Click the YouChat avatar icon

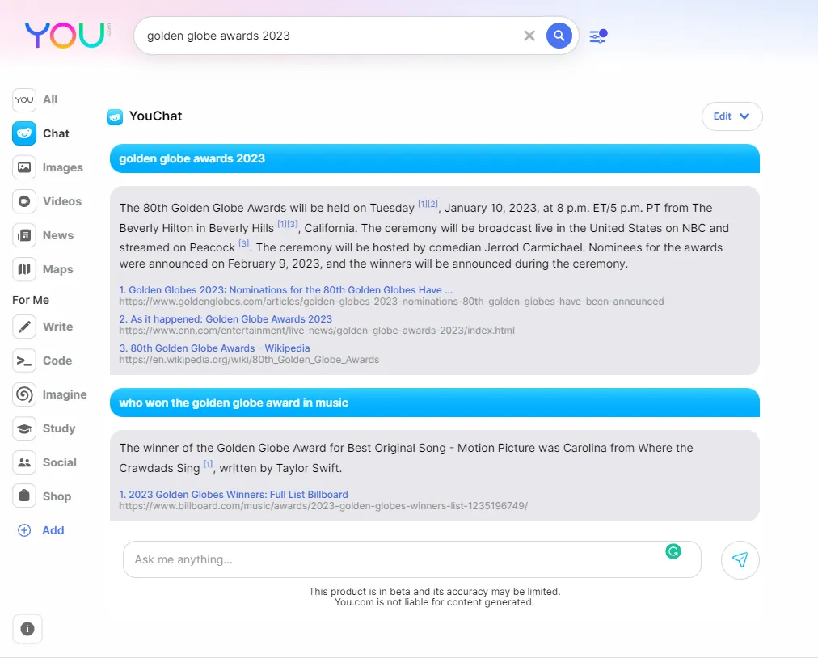pos(115,117)
